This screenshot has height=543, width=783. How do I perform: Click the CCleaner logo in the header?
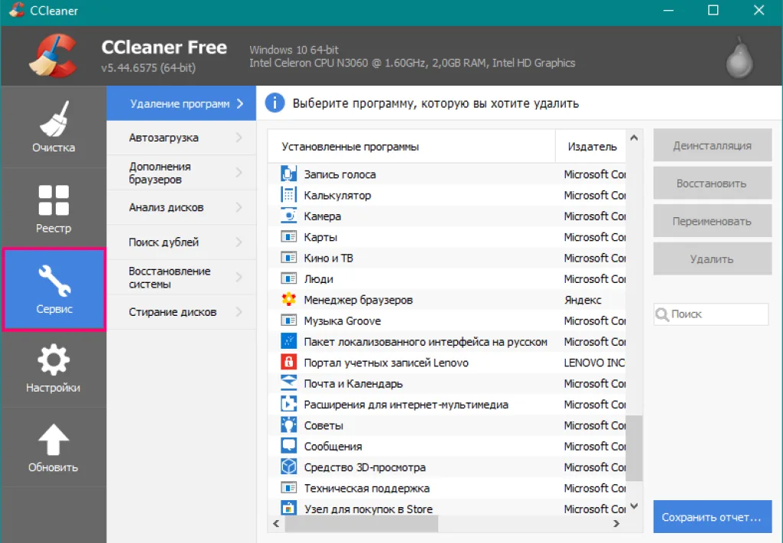point(54,56)
